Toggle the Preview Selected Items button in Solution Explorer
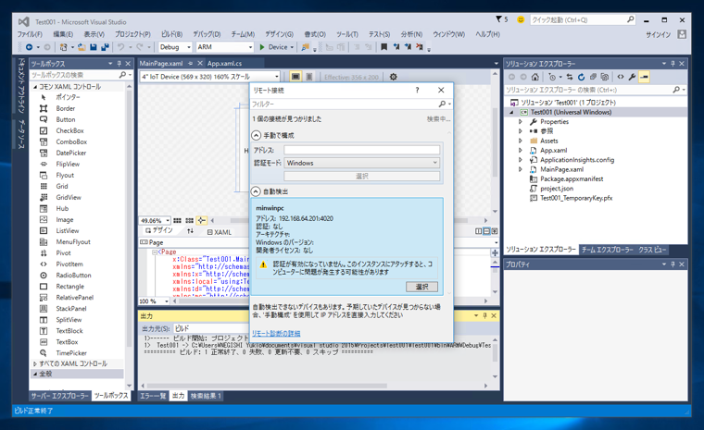The height and width of the screenshot is (430, 704). pos(645,77)
